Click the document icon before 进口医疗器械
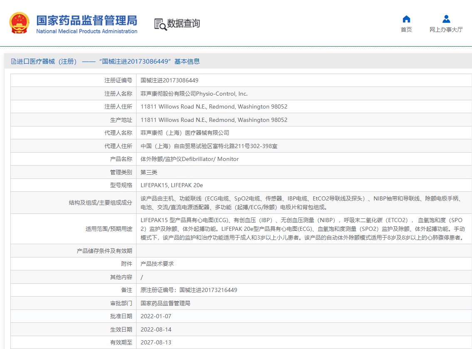This screenshot has height=349, width=472. (x=14, y=62)
